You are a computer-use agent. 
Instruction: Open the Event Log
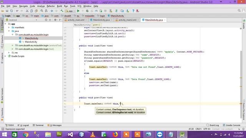(x=213, y=125)
